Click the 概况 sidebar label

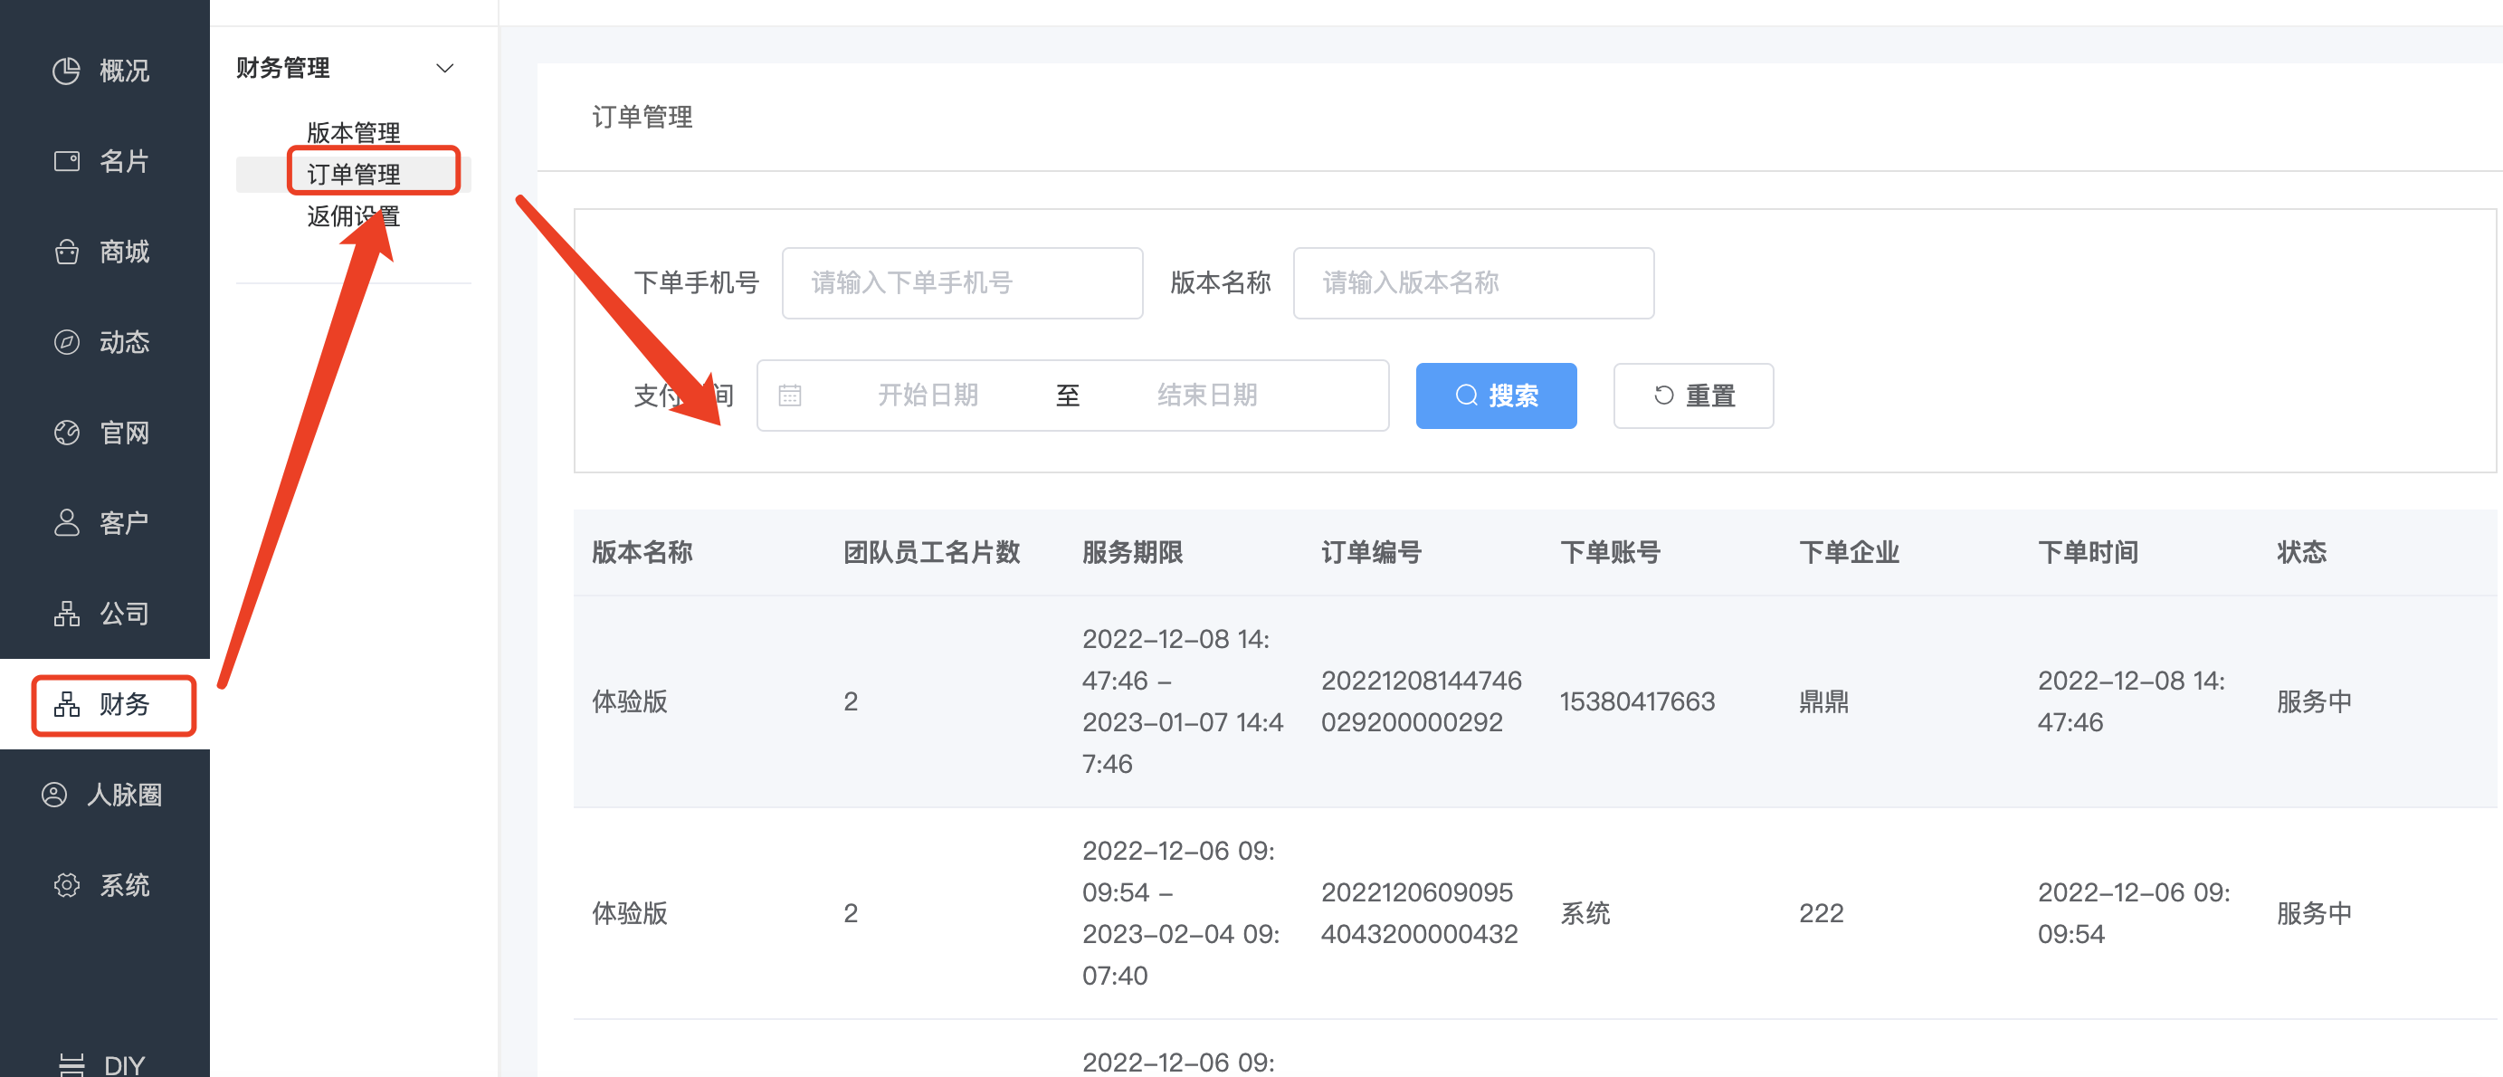[x=124, y=71]
